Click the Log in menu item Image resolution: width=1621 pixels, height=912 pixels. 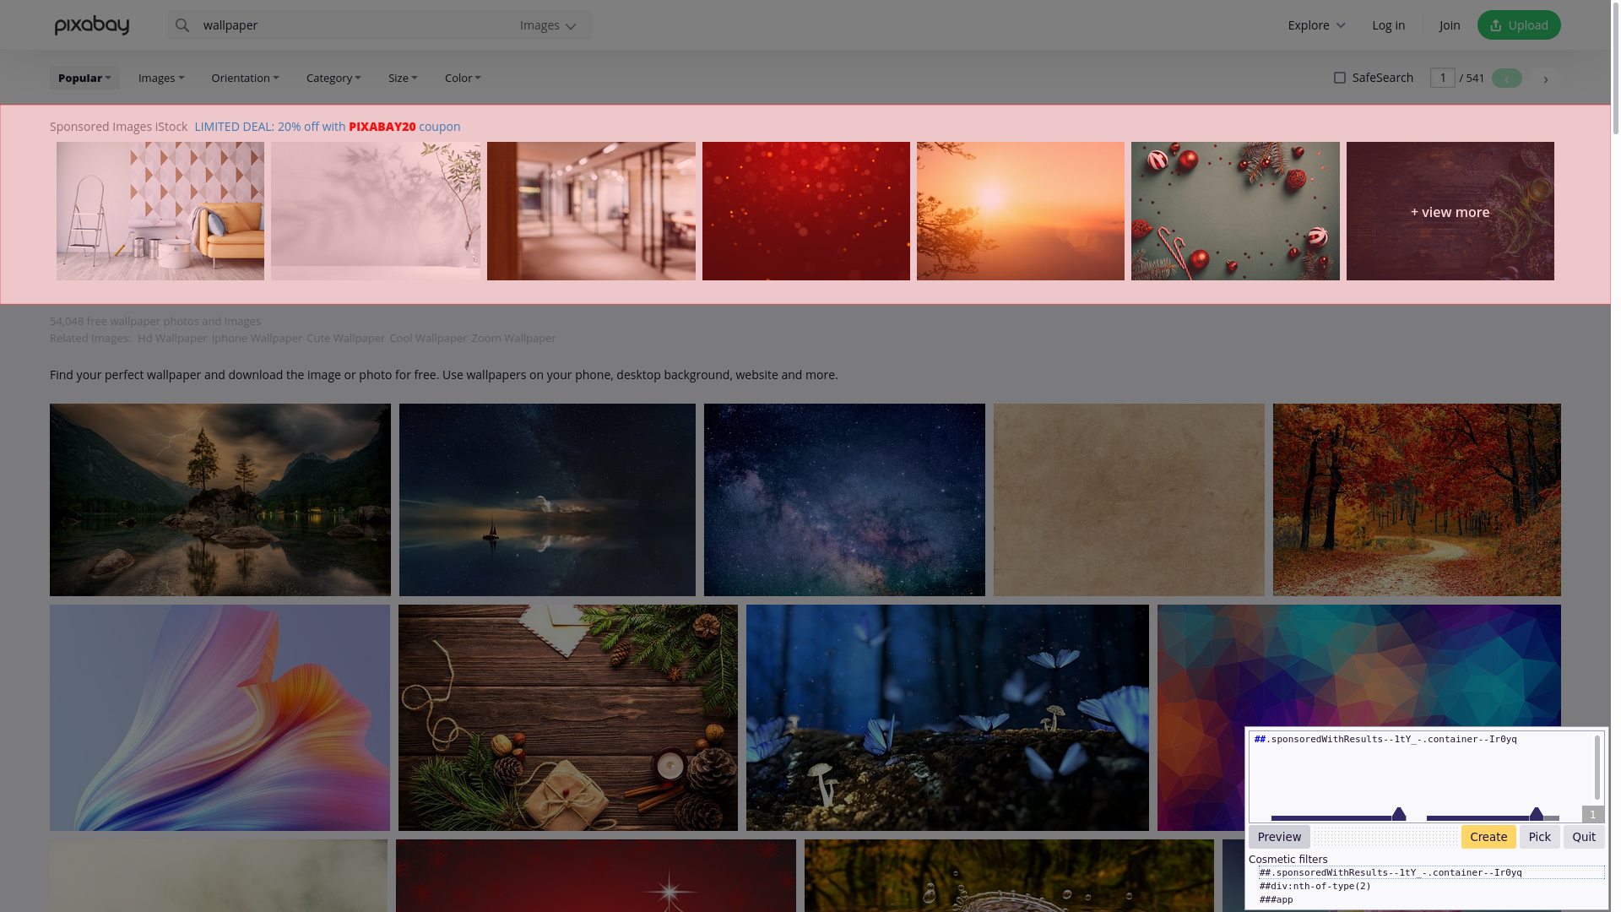1388,24
